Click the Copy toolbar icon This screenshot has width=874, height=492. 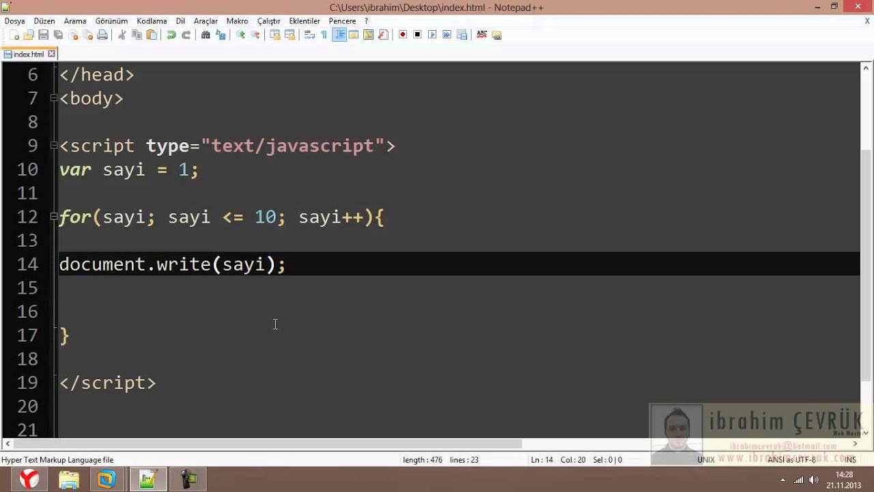point(137,35)
